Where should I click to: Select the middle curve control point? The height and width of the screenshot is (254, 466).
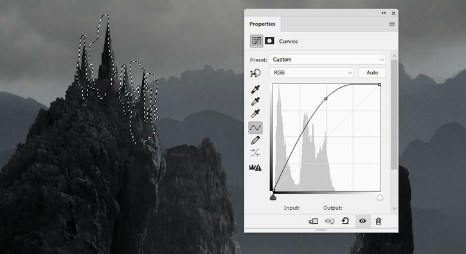pyautogui.click(x=326, y=99)
